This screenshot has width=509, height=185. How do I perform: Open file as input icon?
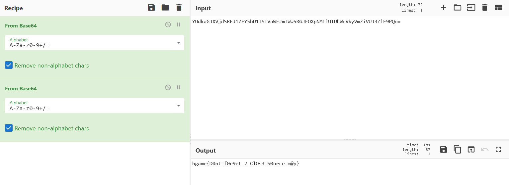click(471, 8)
